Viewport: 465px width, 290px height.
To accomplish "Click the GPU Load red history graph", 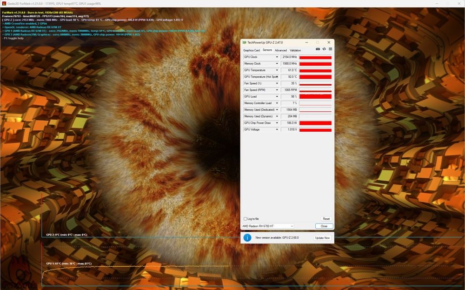I will click(315, 96).
